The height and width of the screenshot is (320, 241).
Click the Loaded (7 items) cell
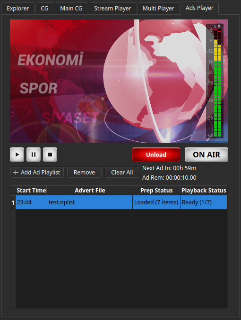coord(156,202)
